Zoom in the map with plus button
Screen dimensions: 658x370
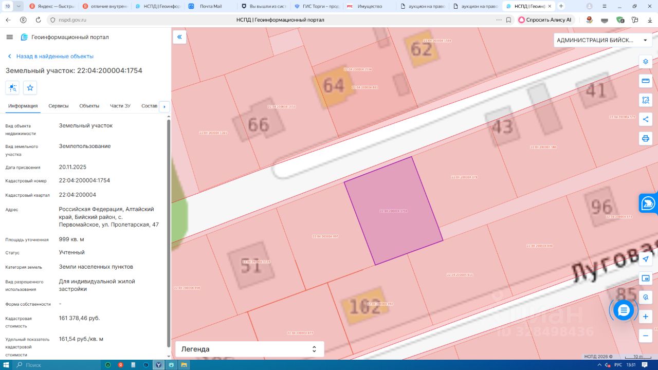pyautogui.click(x=646, y=317)
